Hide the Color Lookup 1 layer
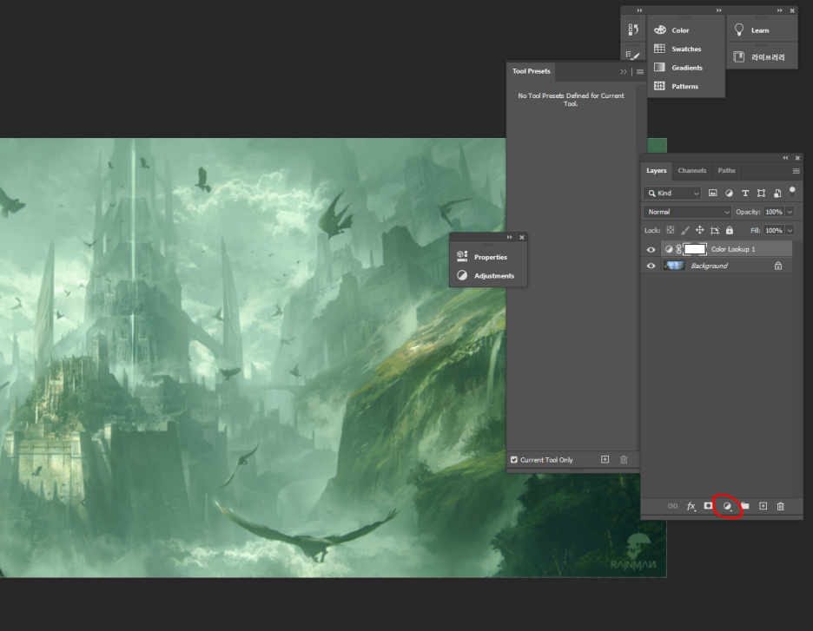 tap(651, 249)
